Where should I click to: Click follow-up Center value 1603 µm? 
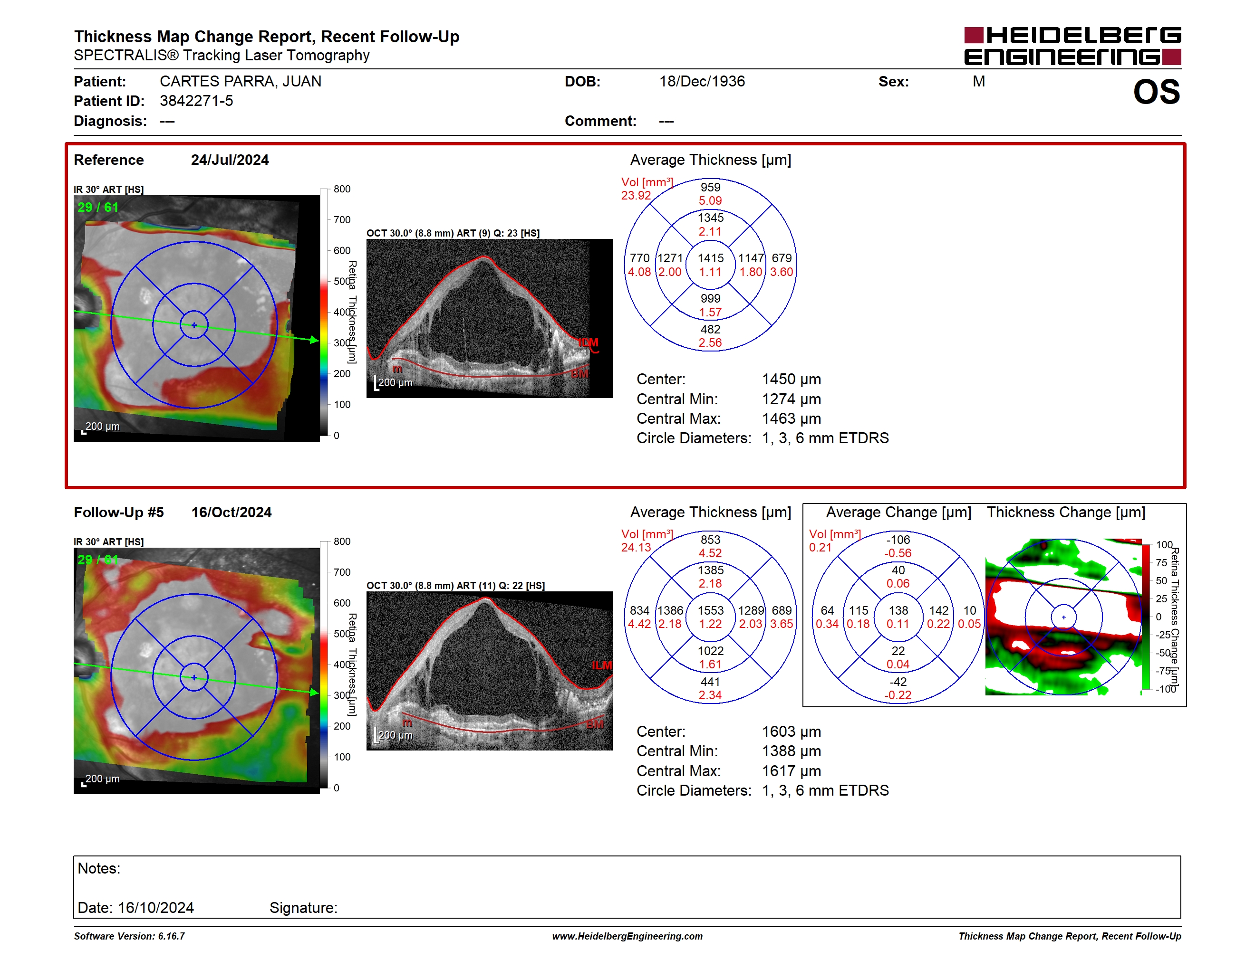coord(792,732)
